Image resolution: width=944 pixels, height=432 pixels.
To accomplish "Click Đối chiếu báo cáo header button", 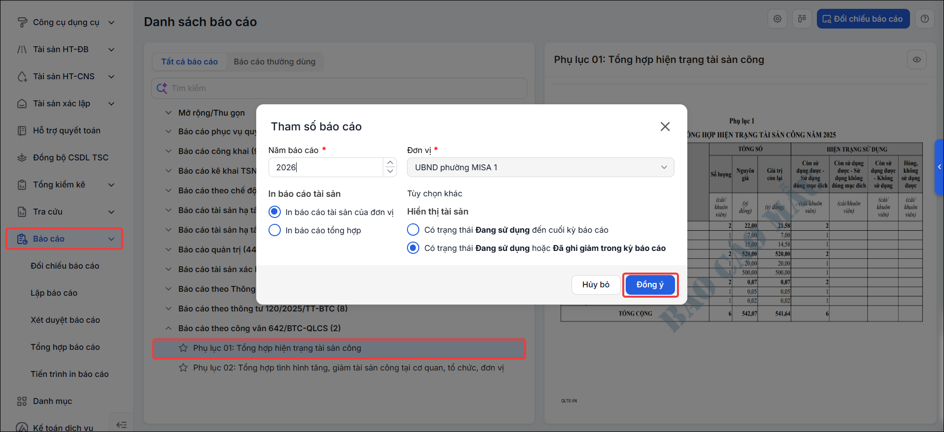I will click(x=863, y=19).
